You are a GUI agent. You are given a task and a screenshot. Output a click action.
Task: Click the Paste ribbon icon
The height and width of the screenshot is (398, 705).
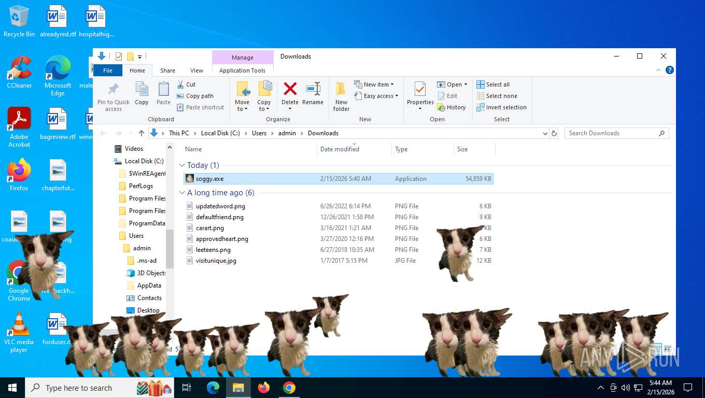coord(163,89)
